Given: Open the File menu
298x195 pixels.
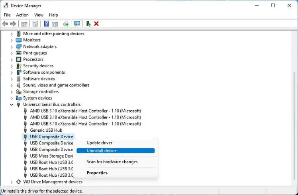Looking at the screenshot, I should point(7,15).
